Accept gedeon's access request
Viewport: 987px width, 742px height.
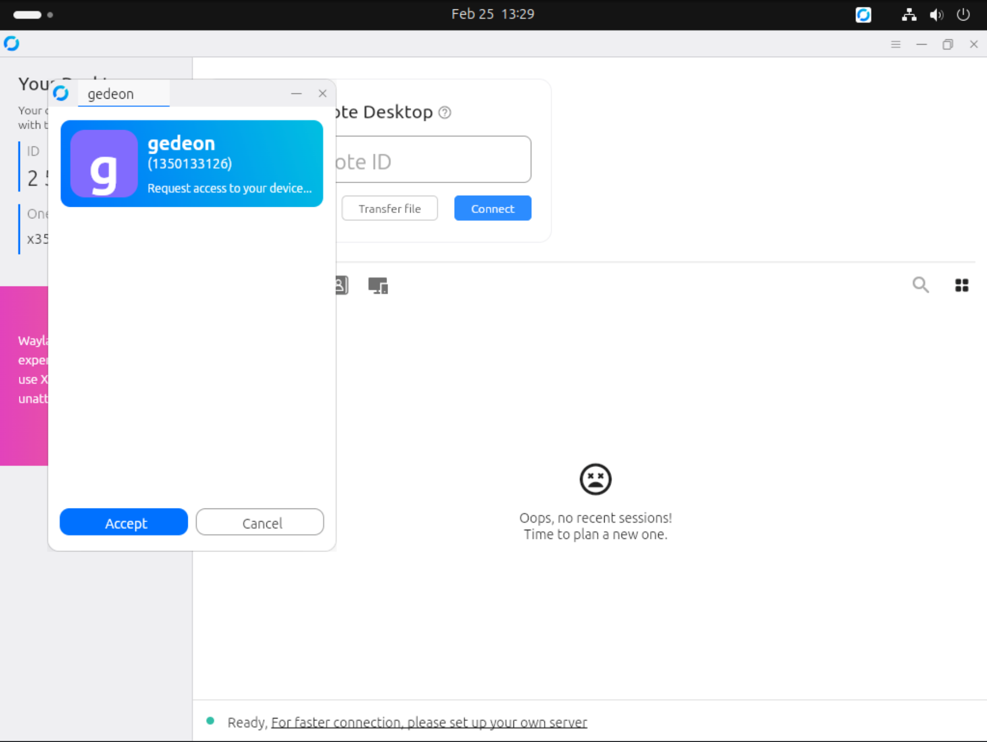pos(124,522)
